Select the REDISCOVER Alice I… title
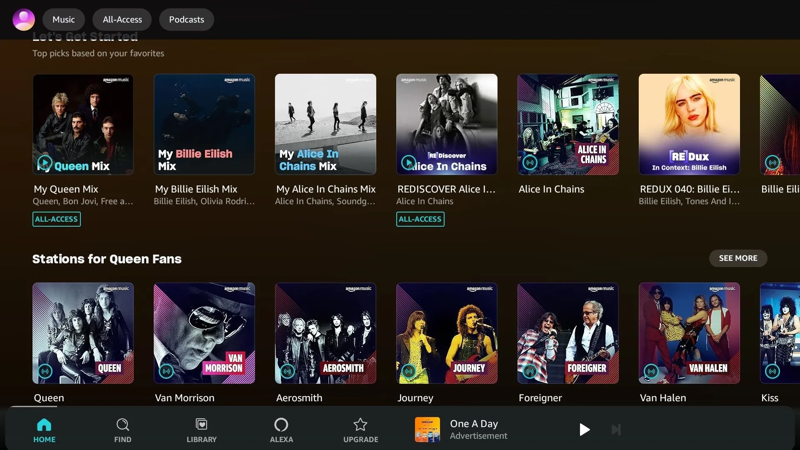The width and height of the screenshot is (800, 450). 446,189
